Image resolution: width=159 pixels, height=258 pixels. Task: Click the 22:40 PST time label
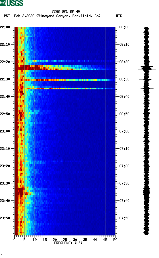pyautogui.click(x=5, y=96)
